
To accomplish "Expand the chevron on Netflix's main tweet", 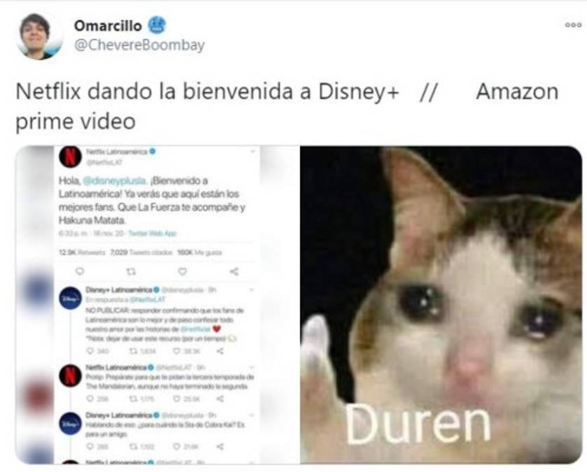I will [x=253, y=152].
